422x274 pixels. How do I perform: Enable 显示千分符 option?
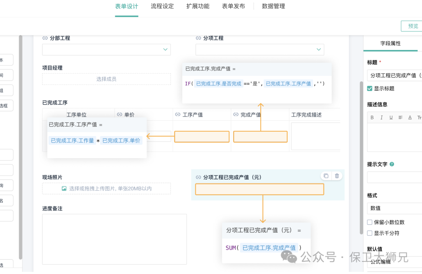tap(369, 233)
